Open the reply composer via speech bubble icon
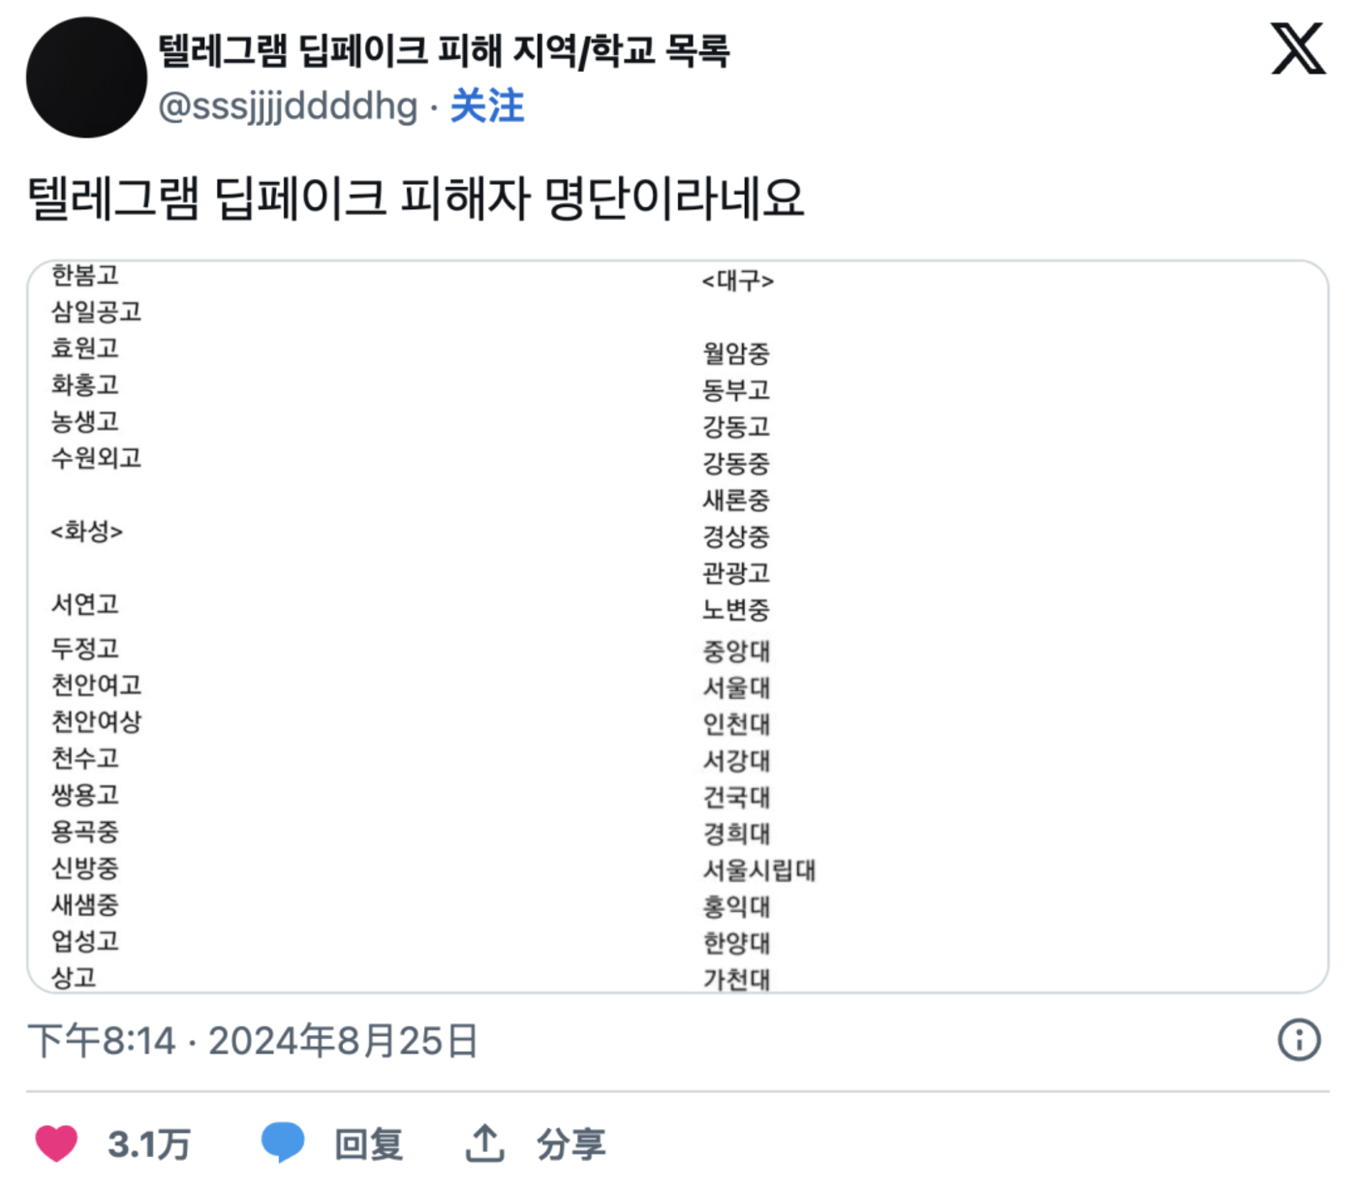 point(286,1142)
